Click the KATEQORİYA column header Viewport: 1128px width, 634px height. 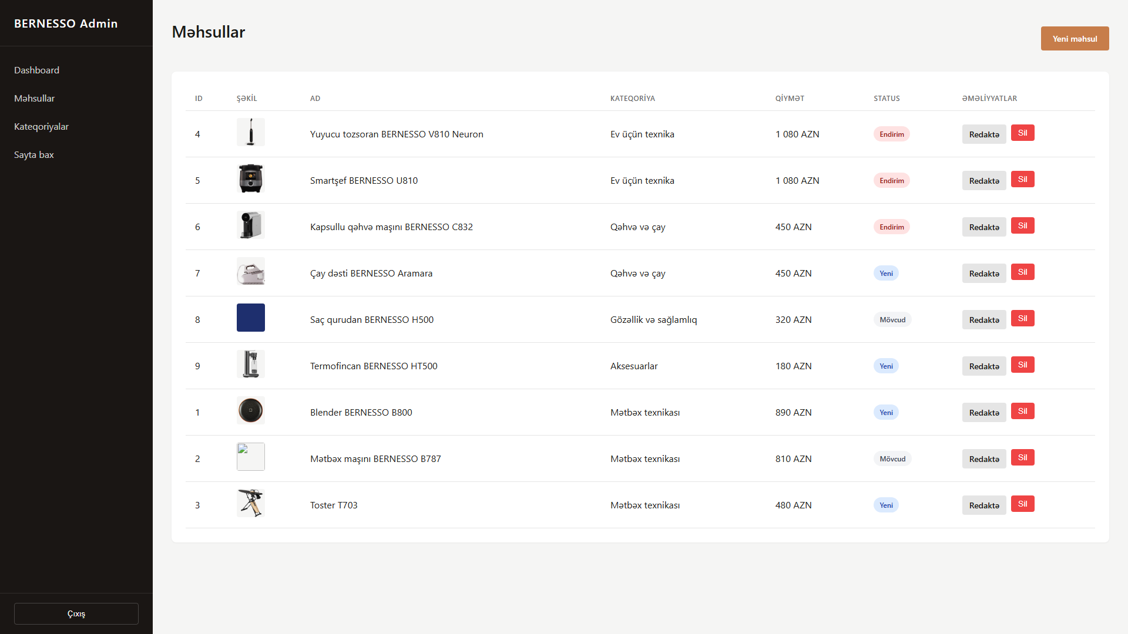[632, 98]
